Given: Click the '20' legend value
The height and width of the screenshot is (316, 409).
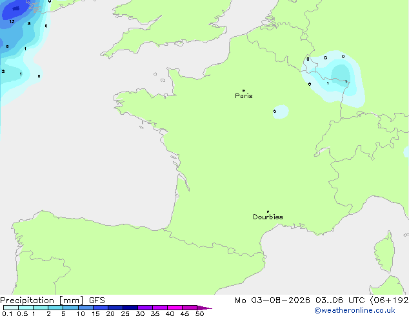Looking at the screenshot, I should point(110,313).
